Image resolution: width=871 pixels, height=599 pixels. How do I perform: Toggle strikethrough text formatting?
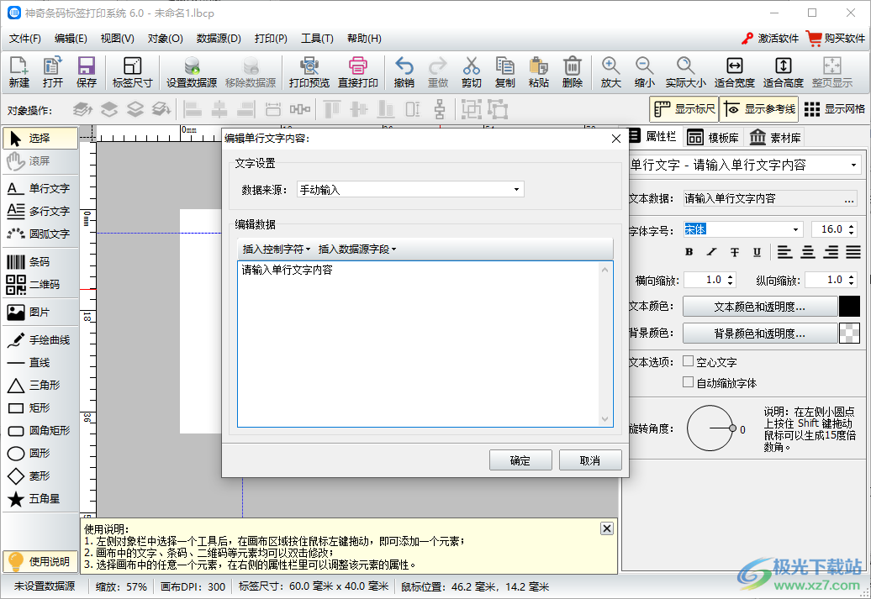pyautogui.click(x=734, y=252)
